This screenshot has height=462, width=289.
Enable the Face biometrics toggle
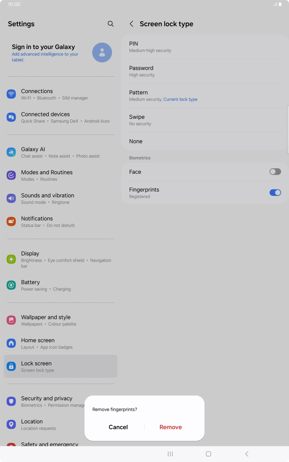[275, 172]
